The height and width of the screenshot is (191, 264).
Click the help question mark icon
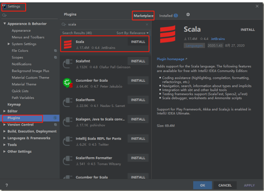(x=7, y=185)
